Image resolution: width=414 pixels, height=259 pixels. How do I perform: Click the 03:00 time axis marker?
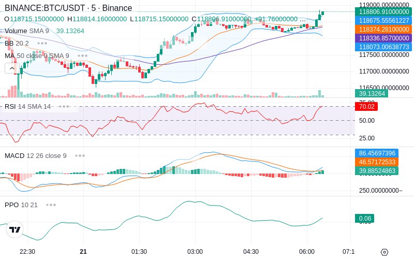pos(195,252)
